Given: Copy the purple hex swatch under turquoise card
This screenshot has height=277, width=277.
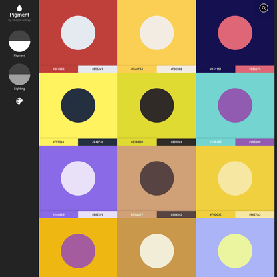Looking at the screenshot, I should 255,142.
